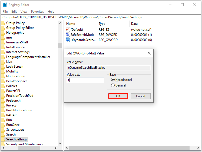Image resolution: width=202 pixels, height=152 pixels.
Task: Click the RADAR folder icon
Action: 3,115
